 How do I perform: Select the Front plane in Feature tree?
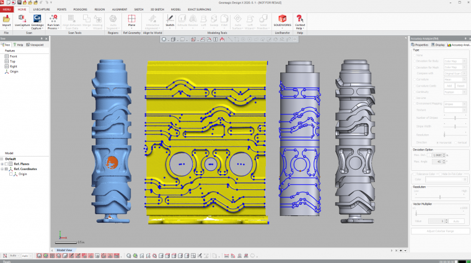[x=13, y=56]
